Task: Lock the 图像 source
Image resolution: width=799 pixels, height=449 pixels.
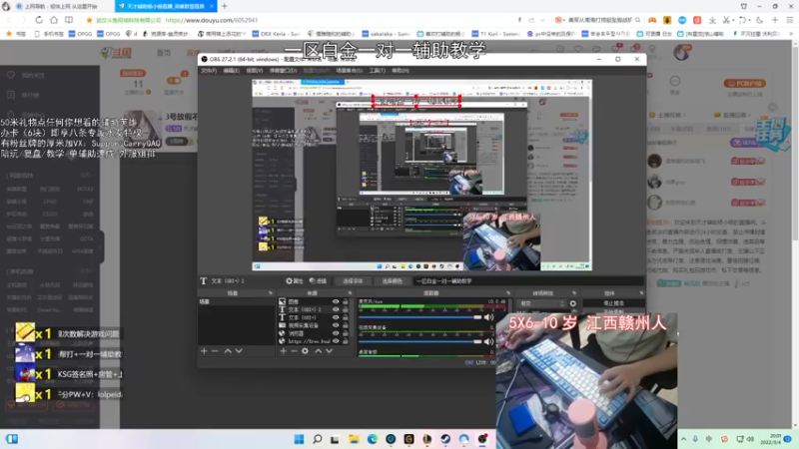Action: click(346, 301)
